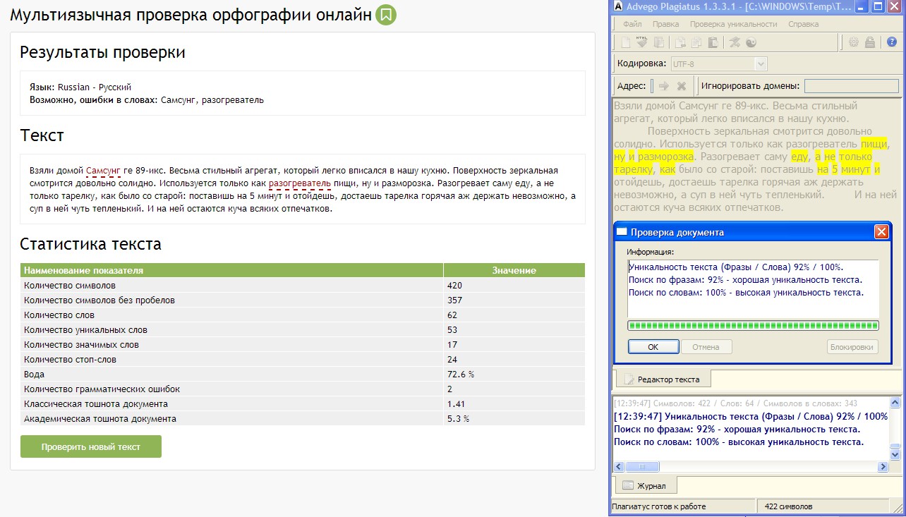Click the log horizontal scrollbar left arrow
This screenshot has height=517, width=906.
(617, 467)
